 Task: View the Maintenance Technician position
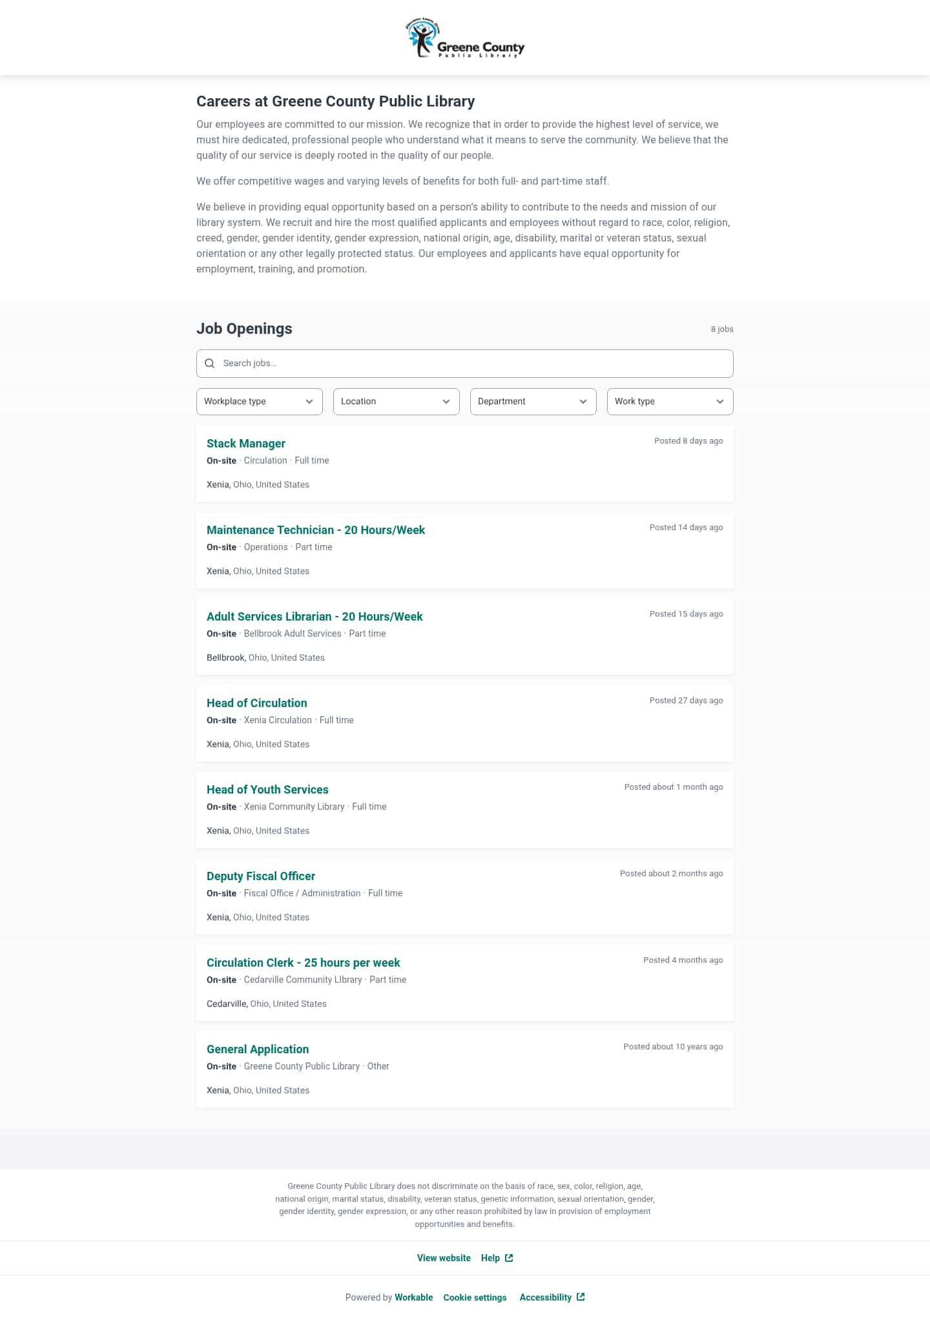316,530
